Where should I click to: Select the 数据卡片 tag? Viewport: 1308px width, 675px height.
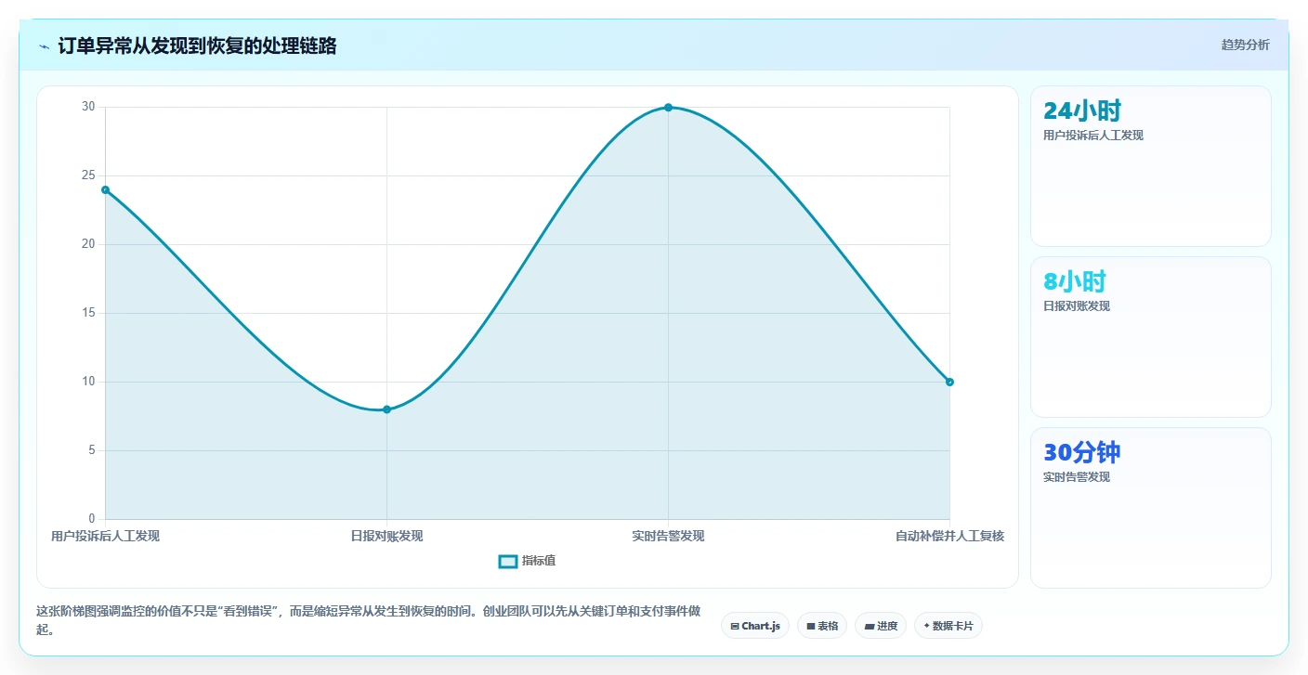click(x=948, y=626)
